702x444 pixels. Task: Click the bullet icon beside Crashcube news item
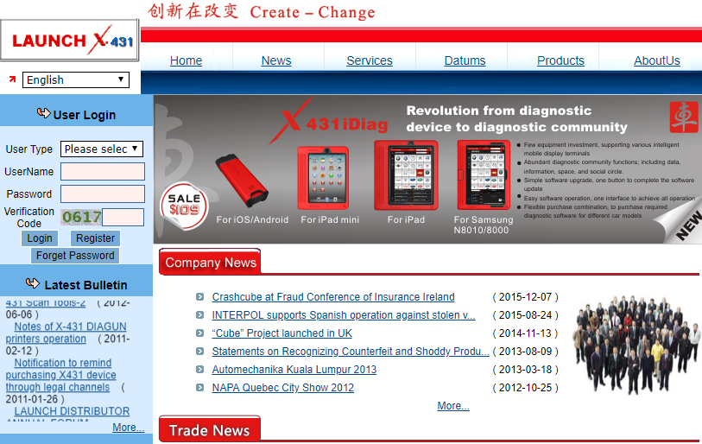[199, 296]
